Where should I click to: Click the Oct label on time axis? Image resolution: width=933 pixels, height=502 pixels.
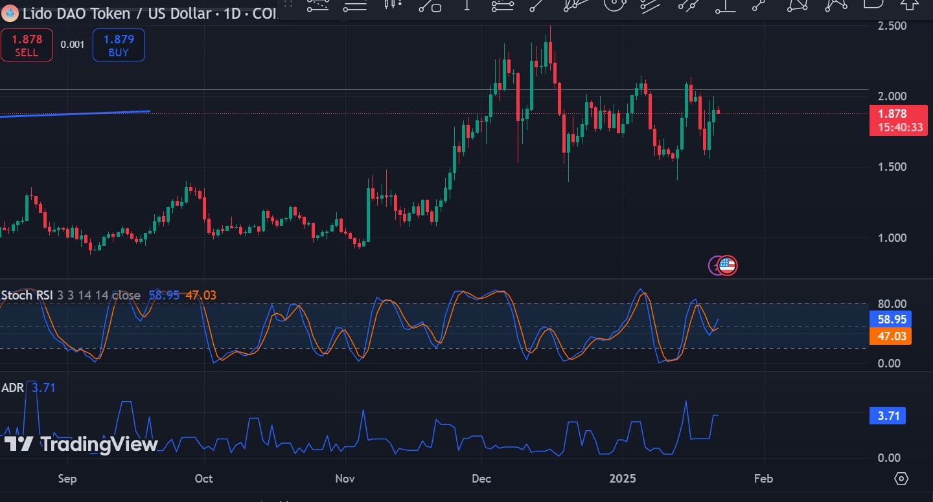204,479
